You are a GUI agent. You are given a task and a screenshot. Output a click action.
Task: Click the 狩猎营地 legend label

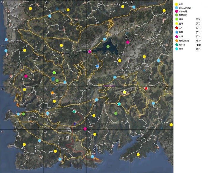click(x=183, y=15)
